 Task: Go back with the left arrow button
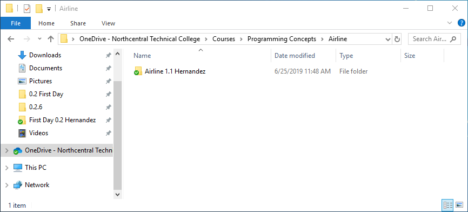11,39
